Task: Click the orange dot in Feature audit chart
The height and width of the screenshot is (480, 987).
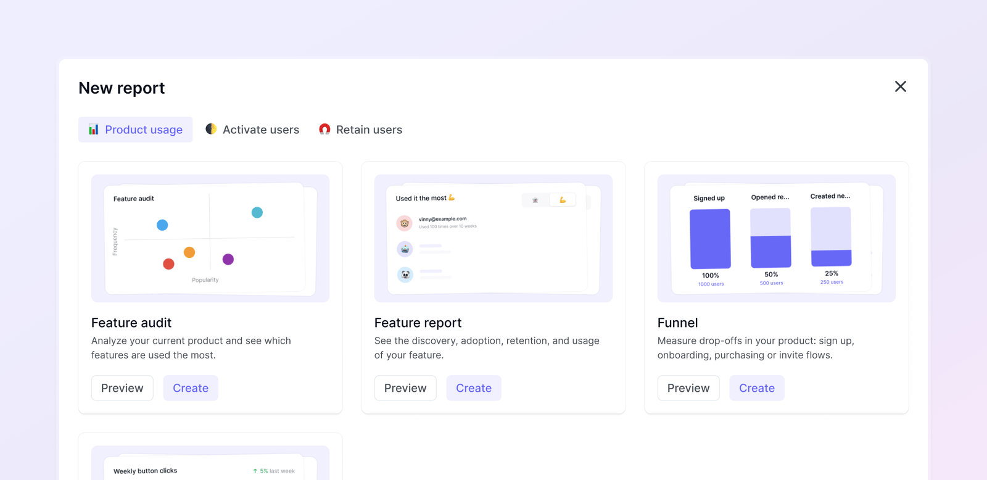Action: tap(189, 252)
